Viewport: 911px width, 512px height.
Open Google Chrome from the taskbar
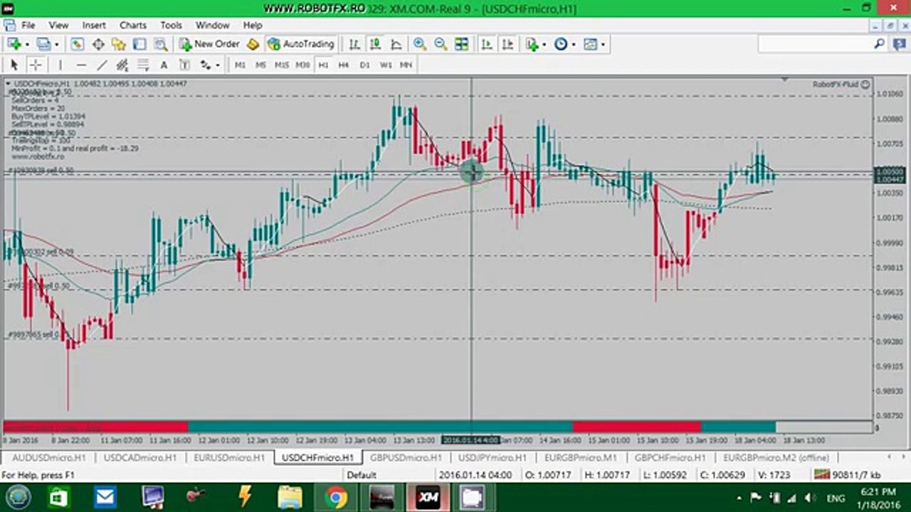[336, 497]
